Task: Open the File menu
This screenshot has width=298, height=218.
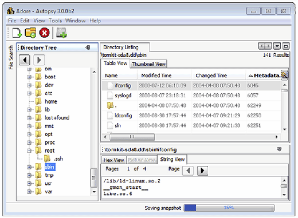Action: pos(12,21)
